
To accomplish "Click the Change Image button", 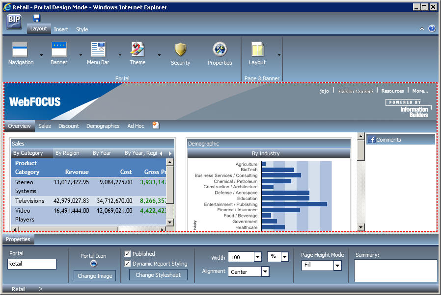I will [x=95, y=275].
